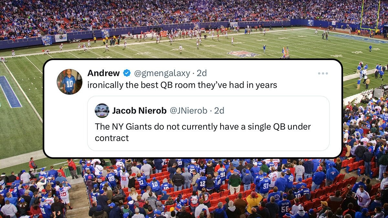
Task: Click the NFL shield logo at midfield
Action: coord(243,54)
